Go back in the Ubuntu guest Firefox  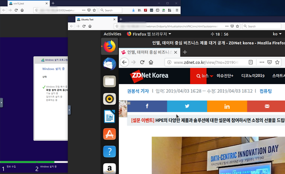pos(124,62)
